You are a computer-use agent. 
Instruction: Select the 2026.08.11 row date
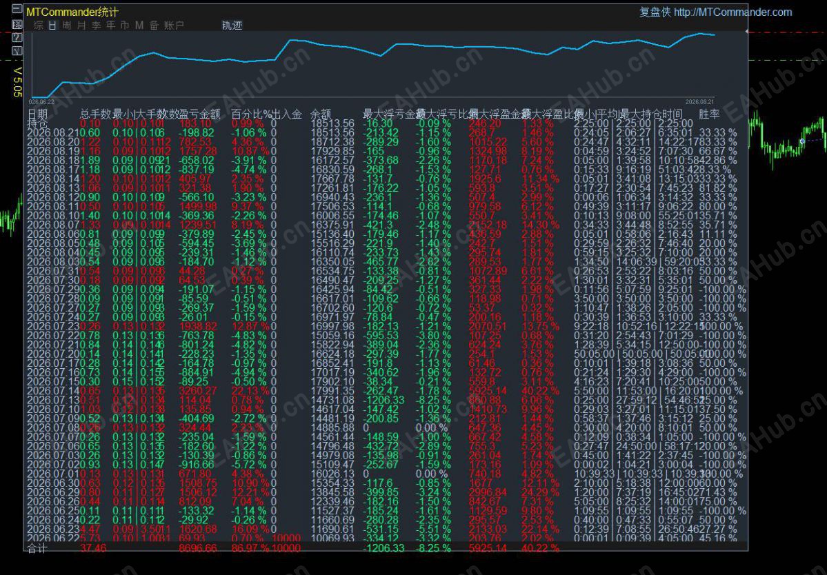(52, 207)
